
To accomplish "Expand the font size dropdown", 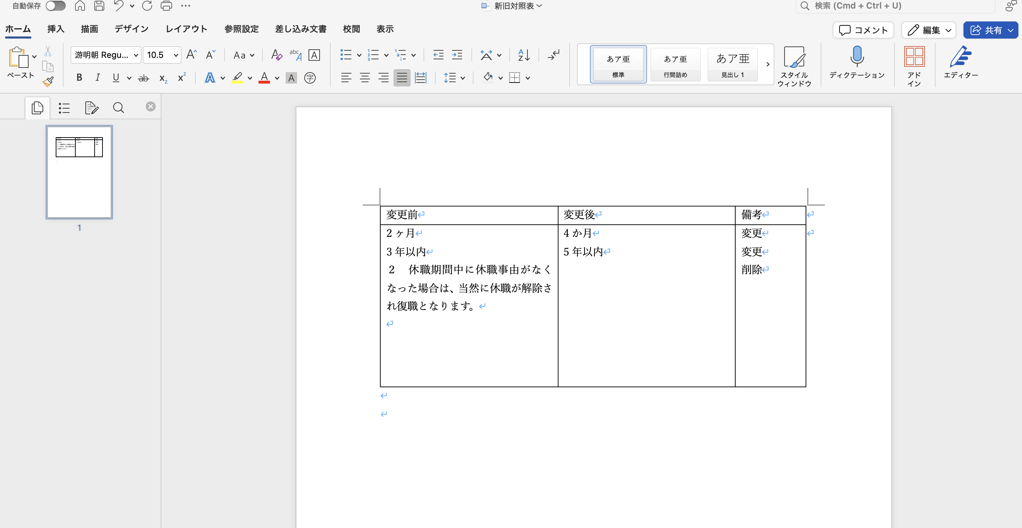I will pyautogui.click(x=175, y=55).
